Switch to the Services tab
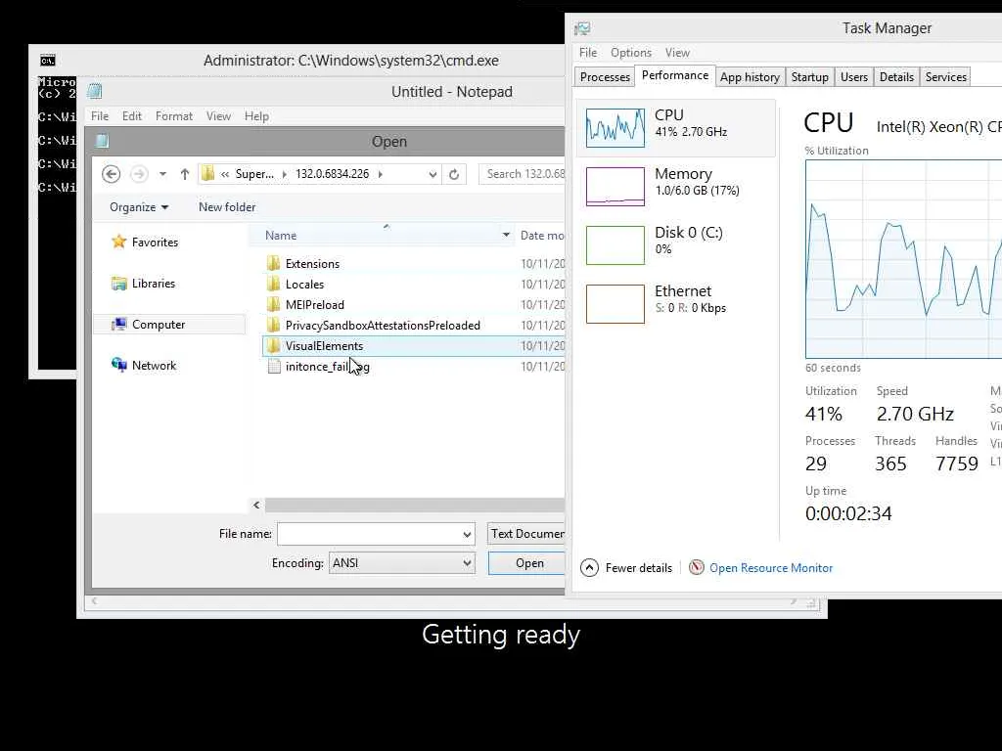This screenshot has width=1002, height=751. coord(946,77)
